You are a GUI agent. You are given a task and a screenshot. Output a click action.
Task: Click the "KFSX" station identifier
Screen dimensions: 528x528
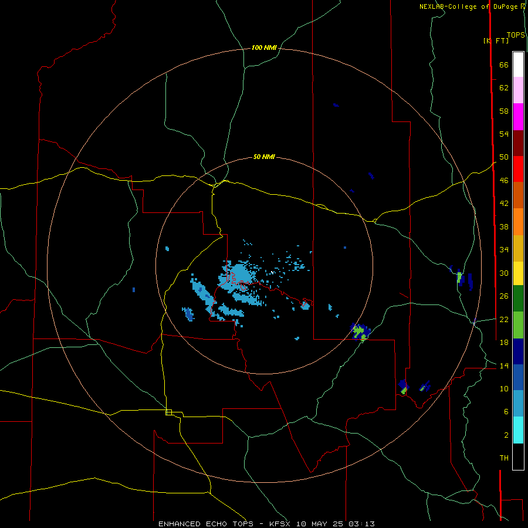(280, 524)
